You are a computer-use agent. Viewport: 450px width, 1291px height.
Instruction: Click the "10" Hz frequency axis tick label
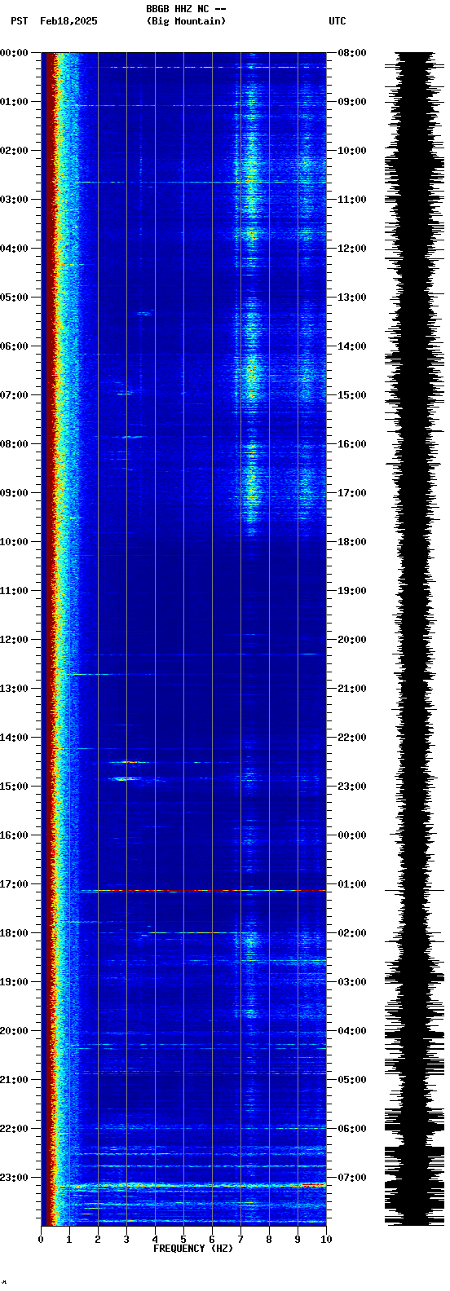pyautogui.click(x=326, y=1240)
